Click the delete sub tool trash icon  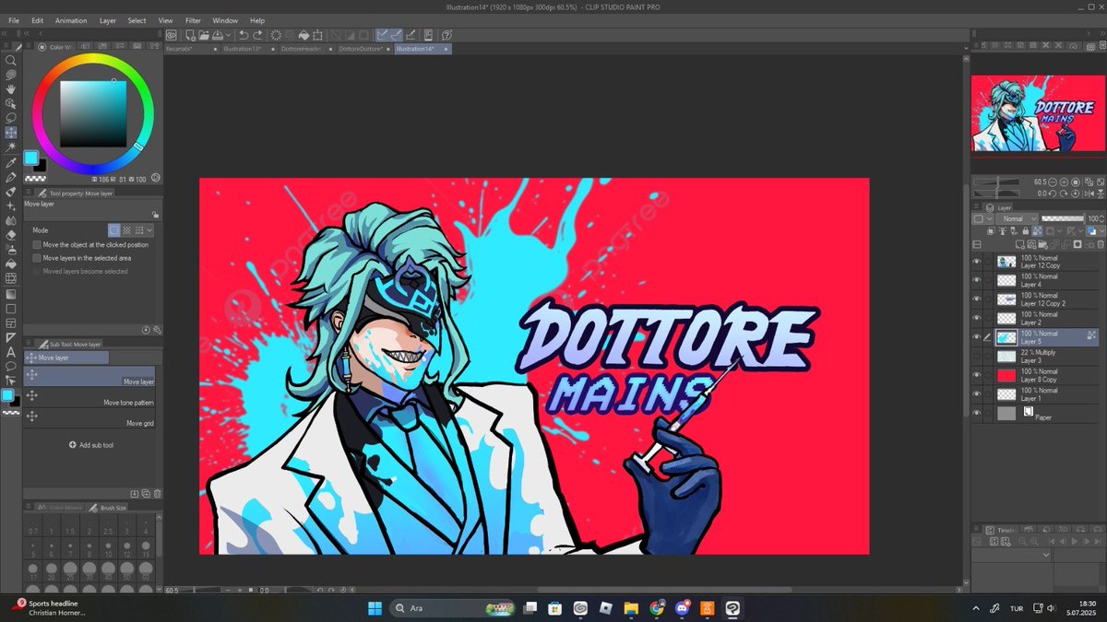157,494
